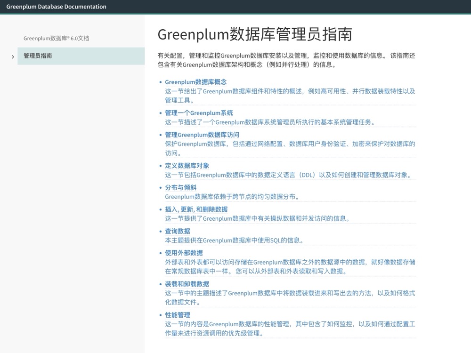
Task: Click the description text under 查询数据
Action: click(x=234, y=241)
